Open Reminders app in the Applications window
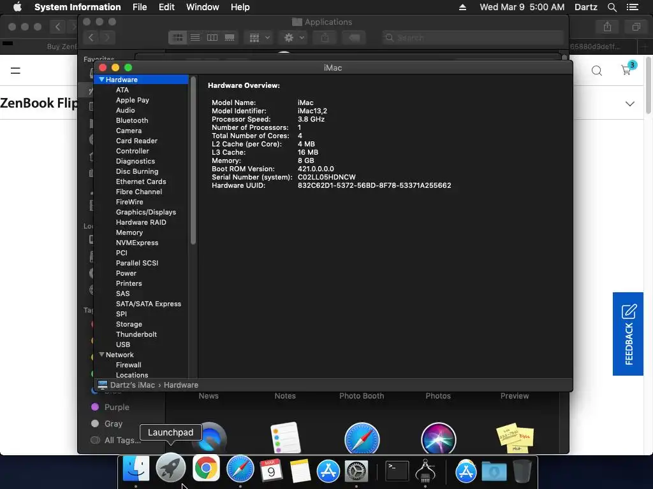Image resolution: width=653 pixels, height=489 pixels. pyautogui.click(x=285, y=438)
